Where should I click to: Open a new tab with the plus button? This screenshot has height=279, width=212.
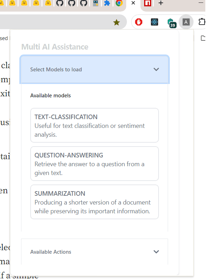click(x=161, y=3)
